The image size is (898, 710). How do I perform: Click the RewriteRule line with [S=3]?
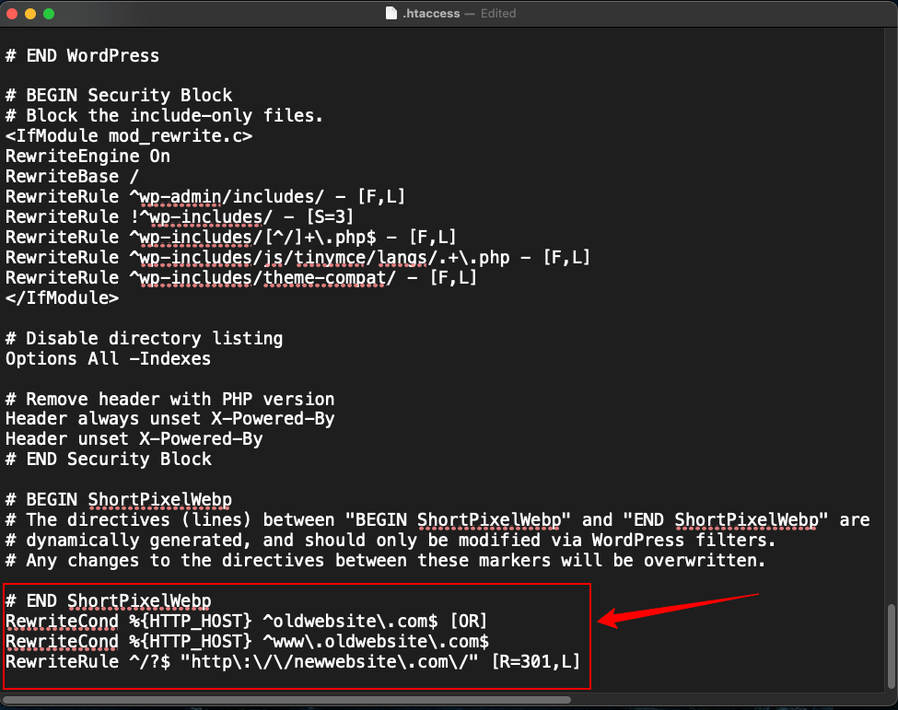click(x=180, y=217)
